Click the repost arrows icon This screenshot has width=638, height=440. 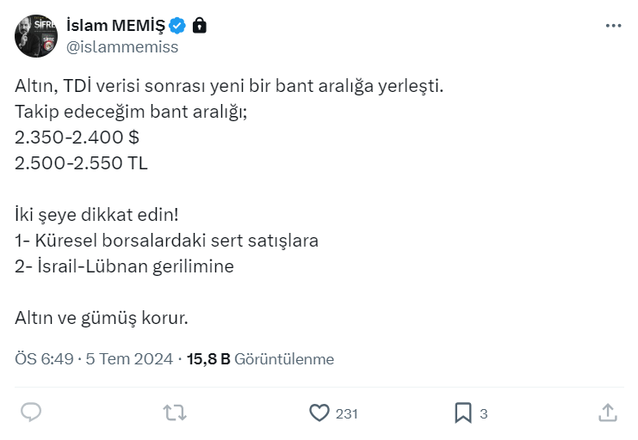(175, 412)
